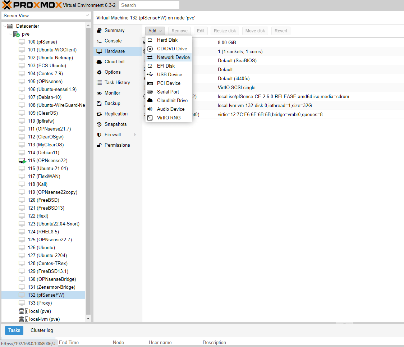404x347 pixels.
Task: Click the Snapshots history icon
Action: [x=99, y=124]
